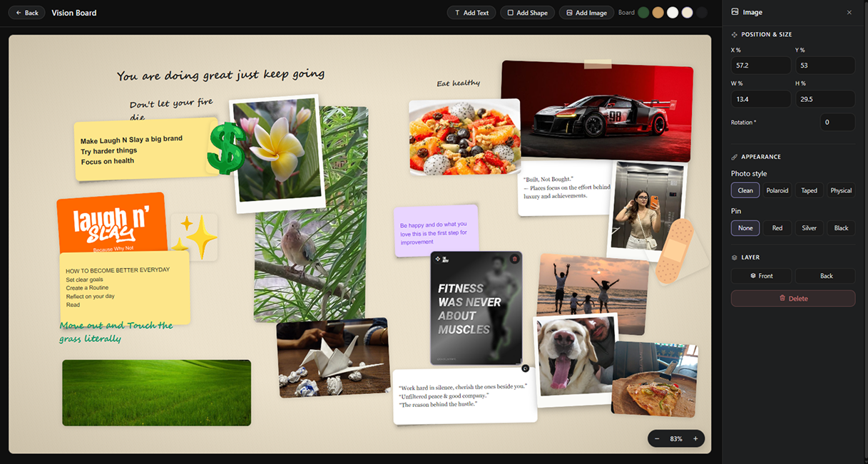Select the 'Built, Not Bought.' quote card

coord(565,188)
